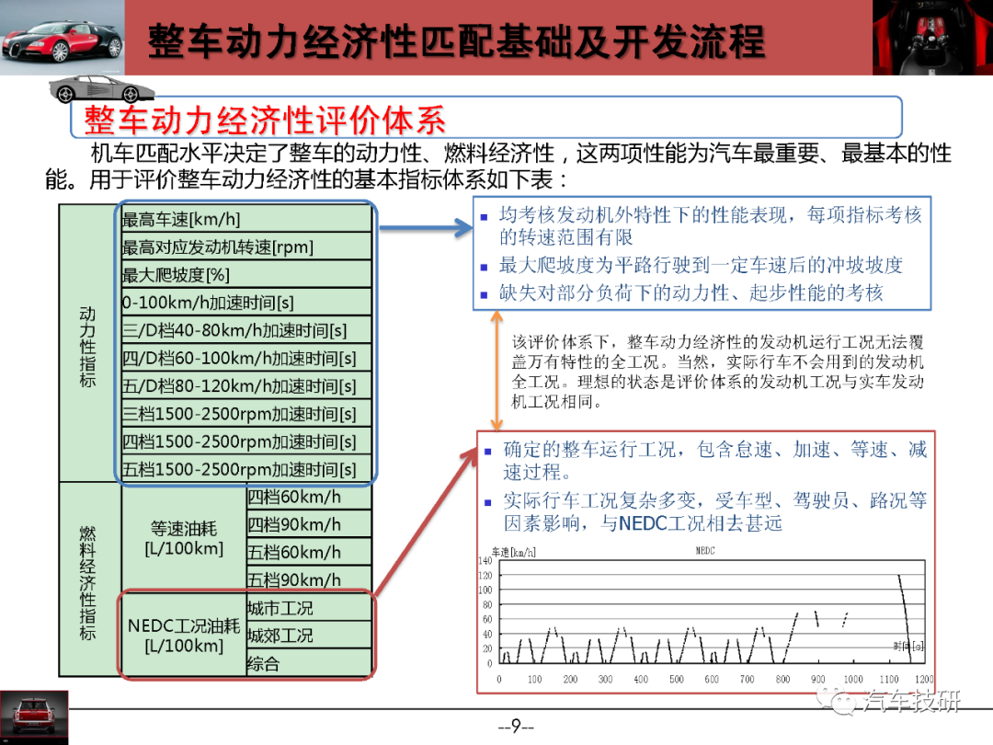Click the bullet 实际行车工况复杂多变
Image resolution: width=993 pixels, height=745 pixels.
(705, 512)
